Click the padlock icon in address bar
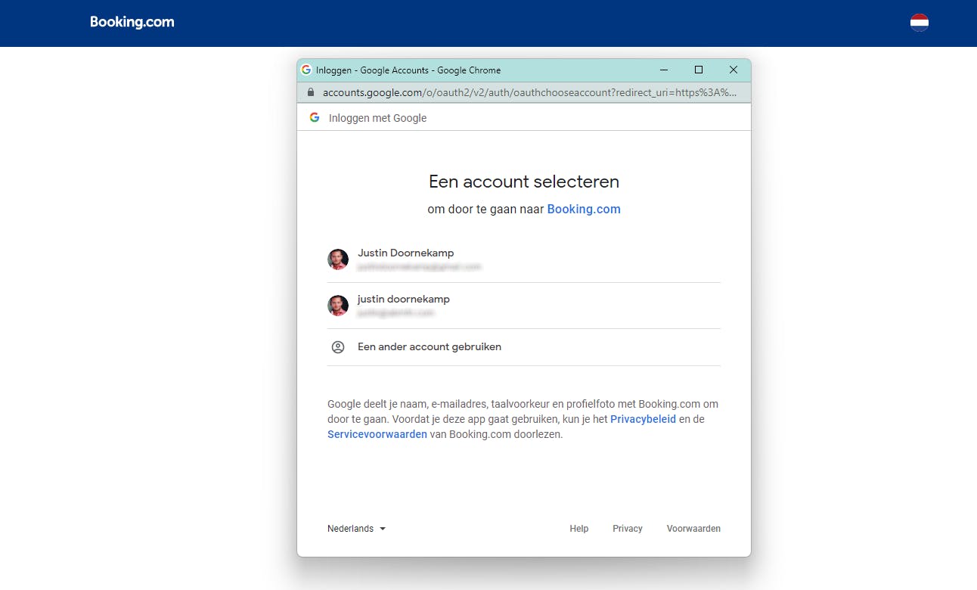 [309, 92]
